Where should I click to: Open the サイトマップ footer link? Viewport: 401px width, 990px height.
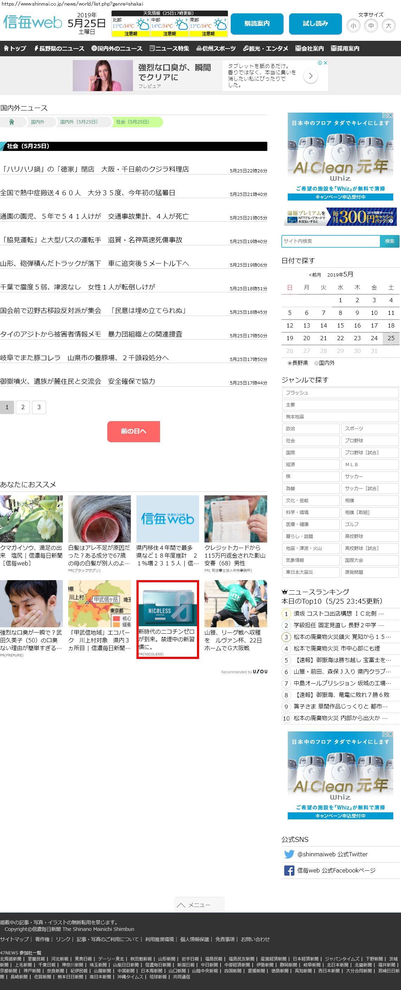point(14,939)
